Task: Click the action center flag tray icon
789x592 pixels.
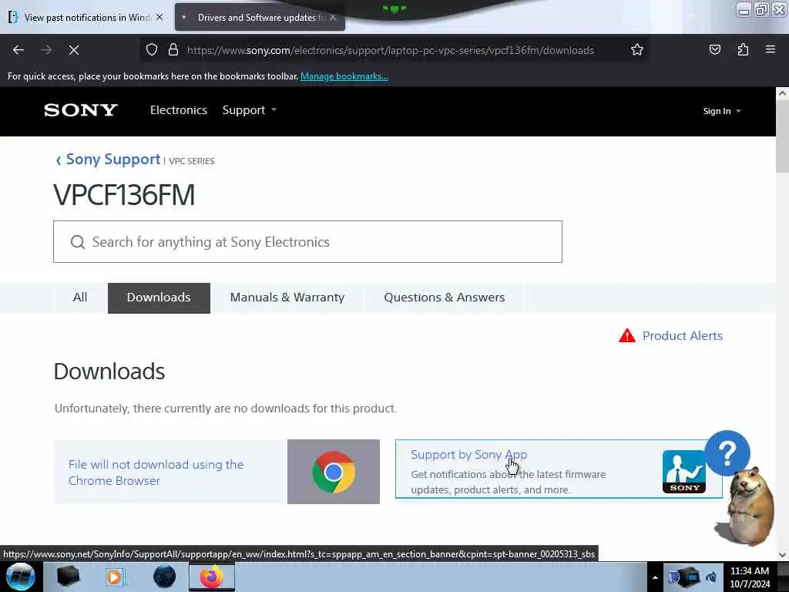Action: [672, 577]
